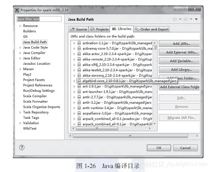Viewport: 212px width, 172px height.
Task: Click the antlr-2.7.7.jar file icon
Action: click(x=79, y=97)
